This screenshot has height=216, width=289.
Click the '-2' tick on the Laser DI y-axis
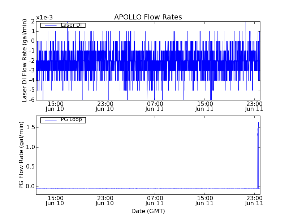pyautogui.click(x=32, y=60)
